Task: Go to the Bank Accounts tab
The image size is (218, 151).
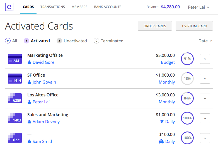Action: 108,7
